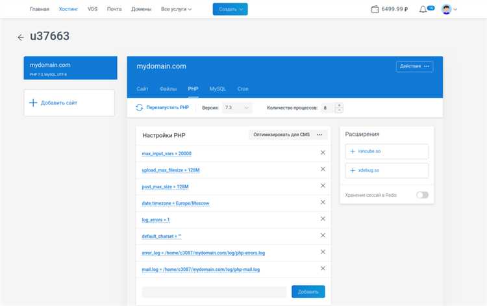Edit the default_charset setting
Viewport: 487px width, 306px height.
point(162,236)
